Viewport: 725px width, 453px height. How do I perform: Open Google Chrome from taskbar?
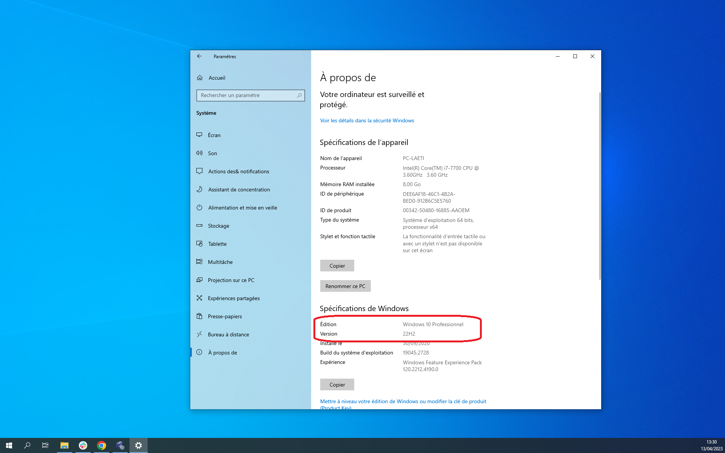pyautogui.click(x=101, y=445)
